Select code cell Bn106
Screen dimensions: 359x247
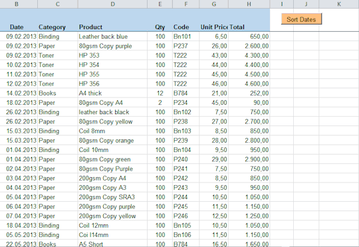point(186,235)
